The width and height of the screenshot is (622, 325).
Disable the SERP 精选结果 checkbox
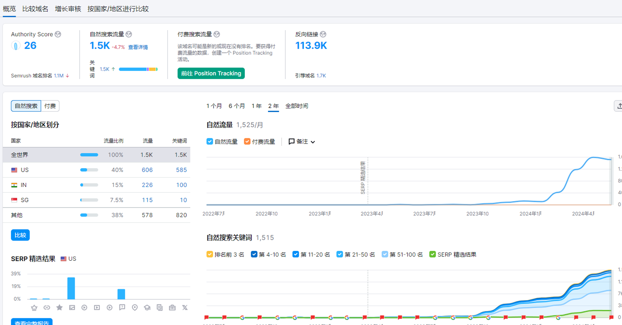tap(432, 255)
